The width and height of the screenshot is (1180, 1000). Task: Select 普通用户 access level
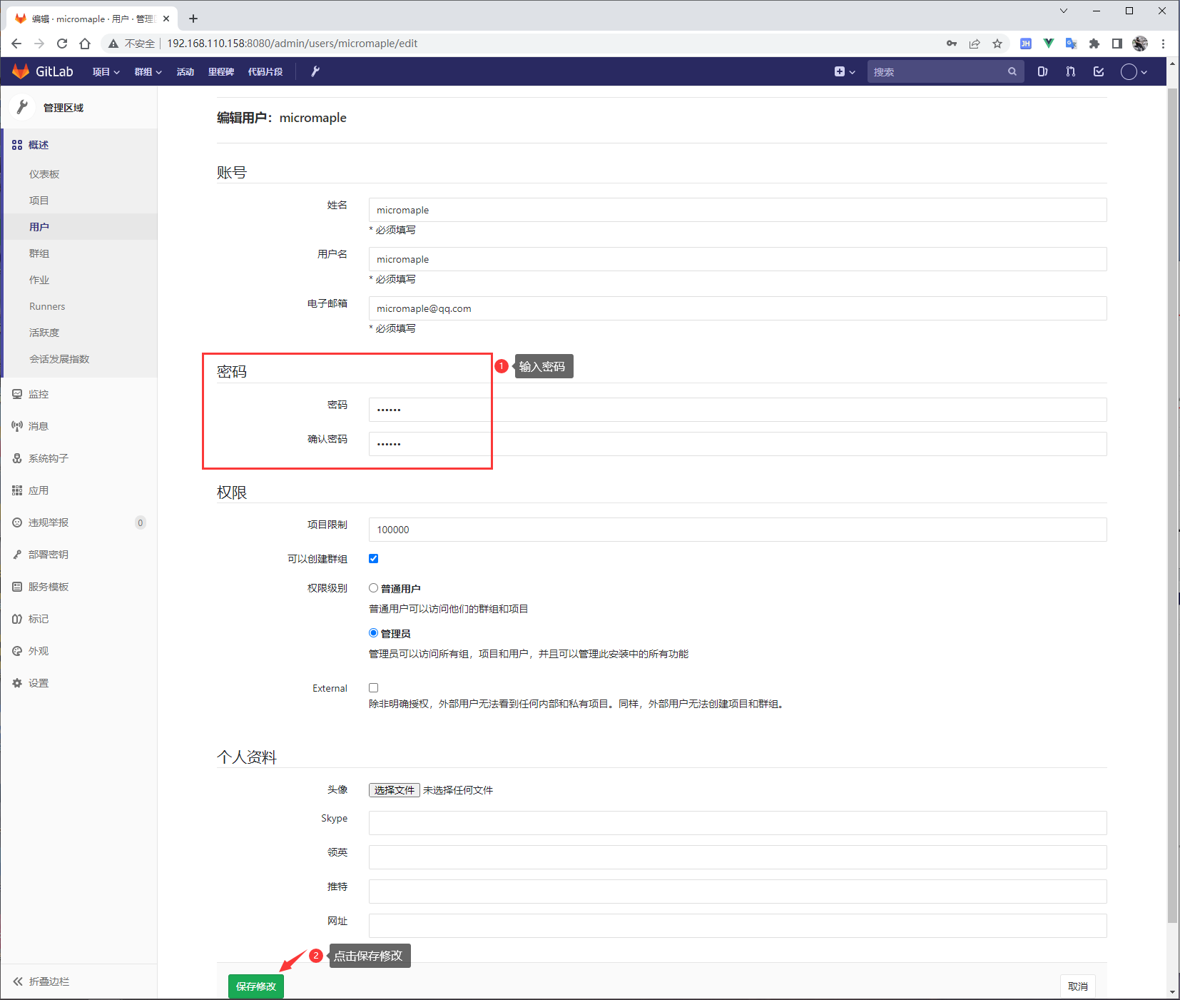click(x=373, y=588)
